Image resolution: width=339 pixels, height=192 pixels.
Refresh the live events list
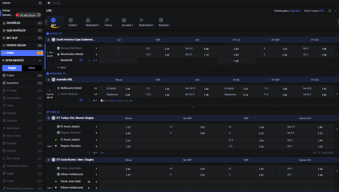(330, 11)
